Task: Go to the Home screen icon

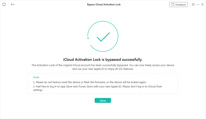Action: (4, 5)
